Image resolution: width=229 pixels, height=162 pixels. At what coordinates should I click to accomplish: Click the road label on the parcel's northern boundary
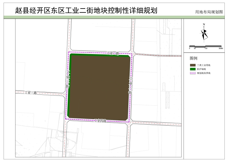click(113, 53)
